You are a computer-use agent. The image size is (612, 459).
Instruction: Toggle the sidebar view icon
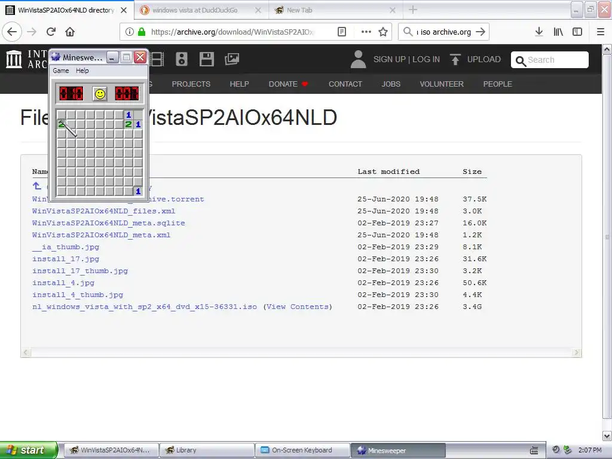(x=577, y=32)
